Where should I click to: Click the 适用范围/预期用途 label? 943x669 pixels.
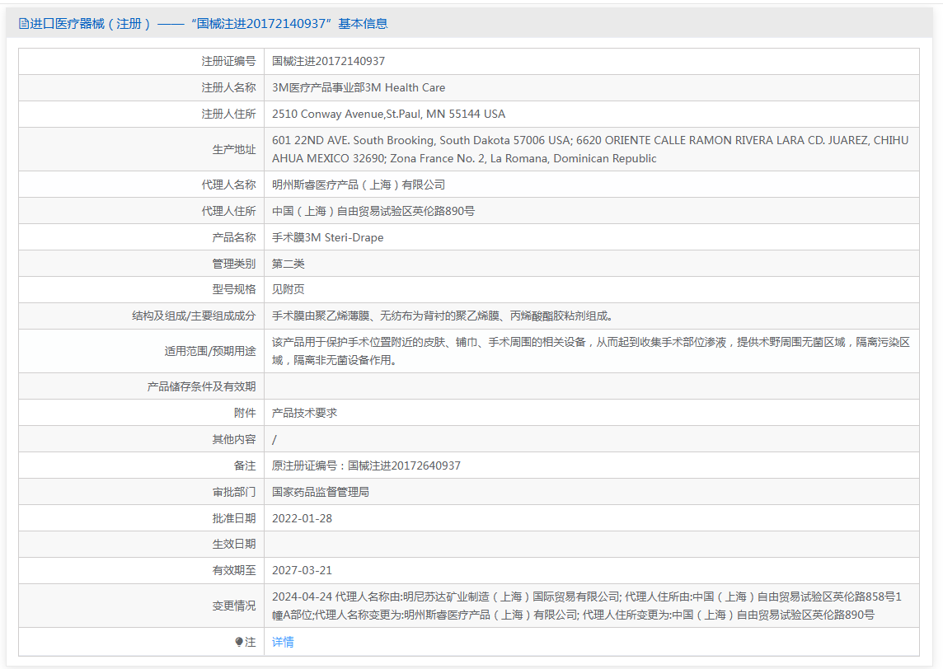pos(210,351)
